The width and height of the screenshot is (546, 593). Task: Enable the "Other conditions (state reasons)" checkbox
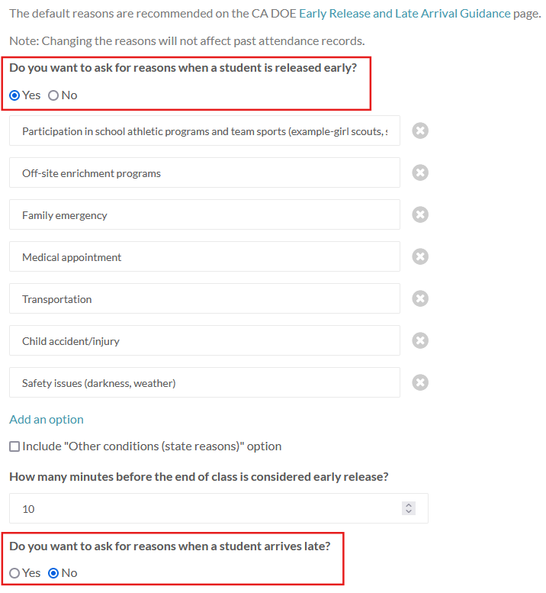[x=15, y=446]
